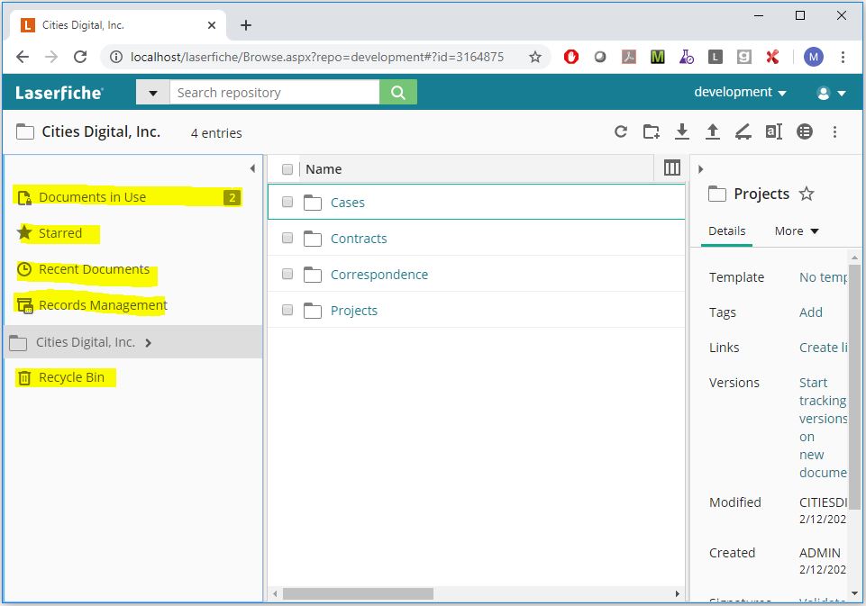Screen dimensions: 866x606
Task: Check the box next to Cases
Action: [x=287, y=203]
